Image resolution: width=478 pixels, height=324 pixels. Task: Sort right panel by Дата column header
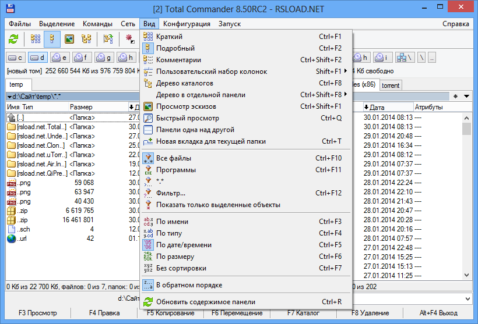pyautogui.click(x=388, y=107)
